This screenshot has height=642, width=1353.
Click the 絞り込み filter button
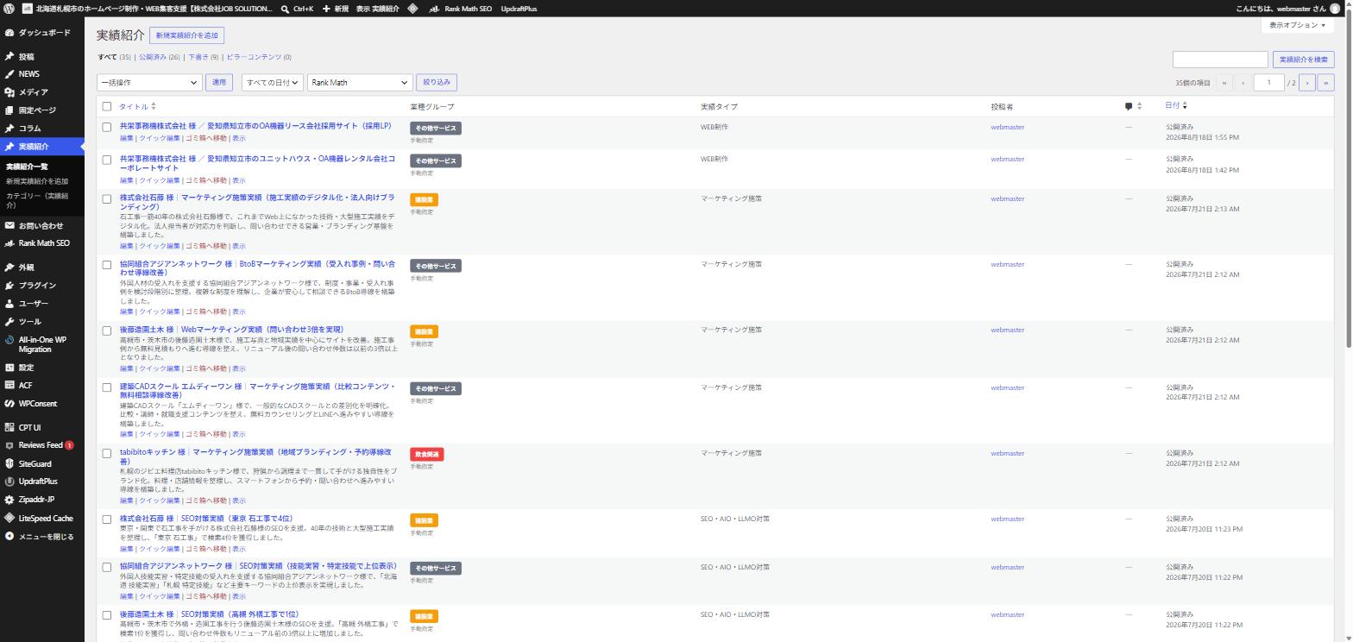coord(437,82)
